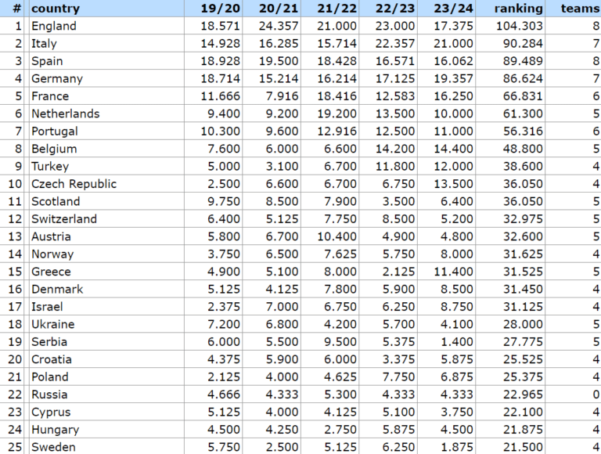
Task: Sort by the 'ranking' column header
Action: point(518,9)
